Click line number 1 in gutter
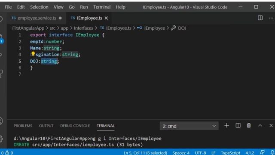This screenshot has width=275, height=155. pyautogui.click(x=20, y=35)
